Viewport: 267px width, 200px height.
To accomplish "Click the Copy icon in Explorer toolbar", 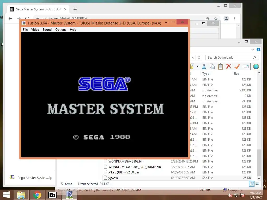I will [x=212, y=66].
